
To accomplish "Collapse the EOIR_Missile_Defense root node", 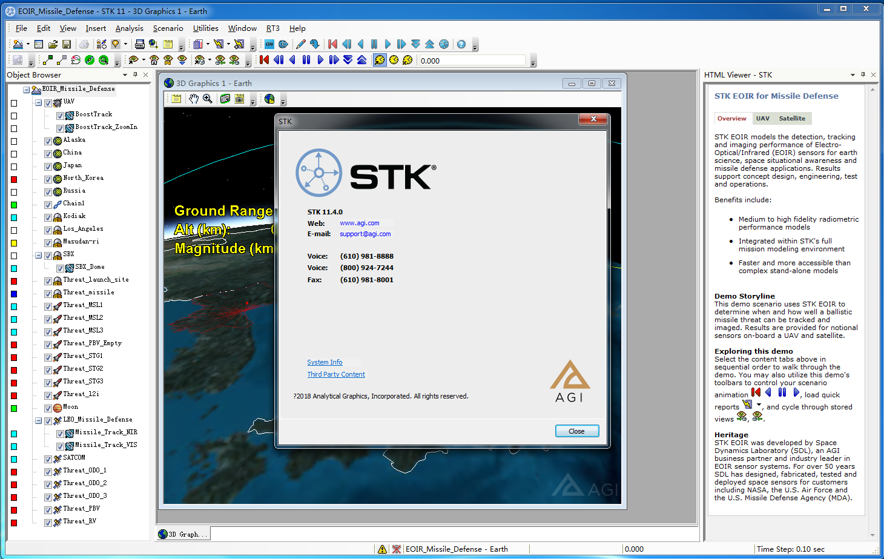I will [26, 90].
